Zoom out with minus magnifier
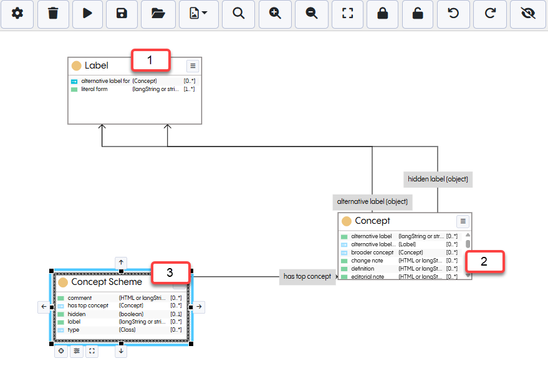The height and width of the screenshot is (366, 548). point(311,14)
